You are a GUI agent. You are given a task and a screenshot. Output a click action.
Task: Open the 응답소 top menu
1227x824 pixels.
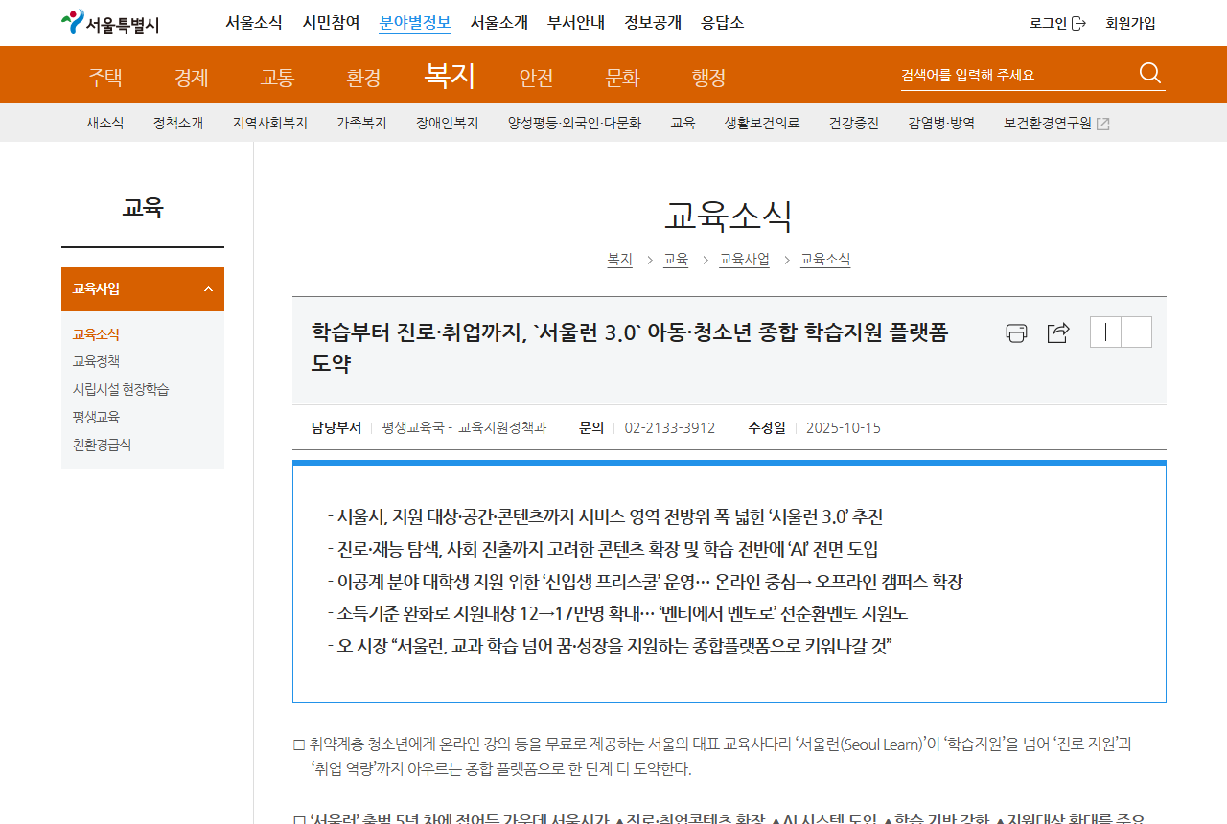(723, 23)
